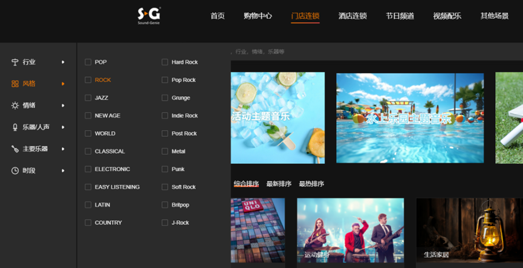
Task: Open the 活动主题音乐 banner
Action: 278,118
